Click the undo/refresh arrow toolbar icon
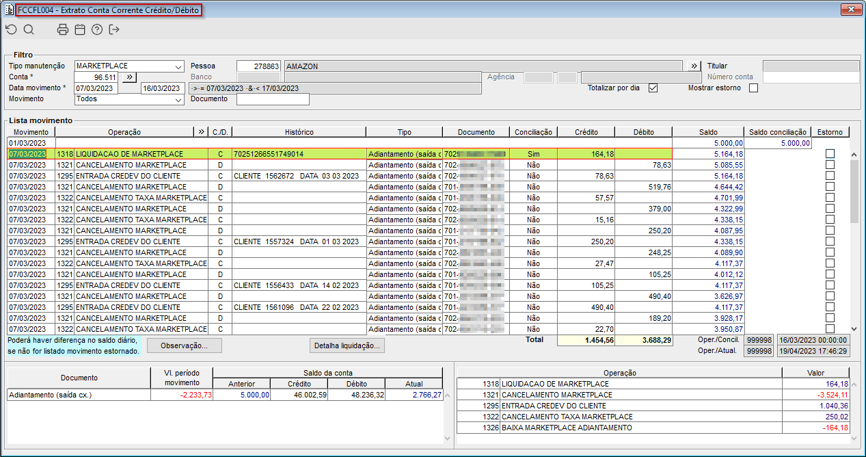The image size is (866, 457). [x=11, y=29]
